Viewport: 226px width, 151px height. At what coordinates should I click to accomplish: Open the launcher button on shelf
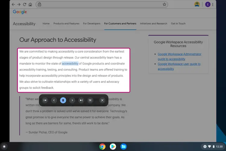coord(4,146)
